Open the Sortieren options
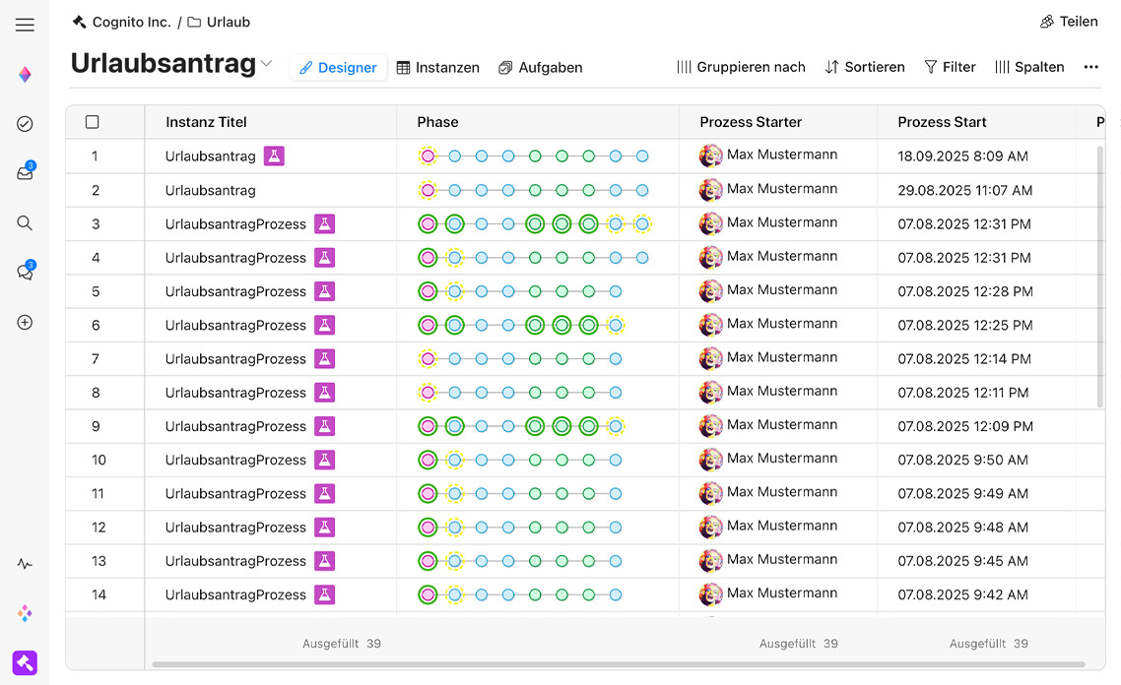 (864, 67)
